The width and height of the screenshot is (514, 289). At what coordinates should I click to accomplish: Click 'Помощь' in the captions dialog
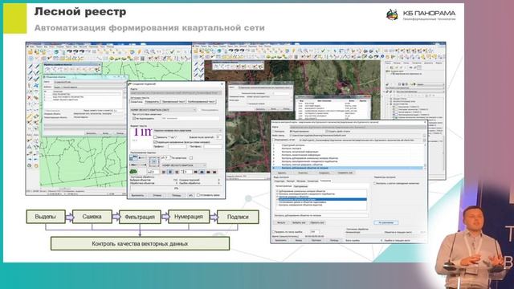(x=176, y=195)
